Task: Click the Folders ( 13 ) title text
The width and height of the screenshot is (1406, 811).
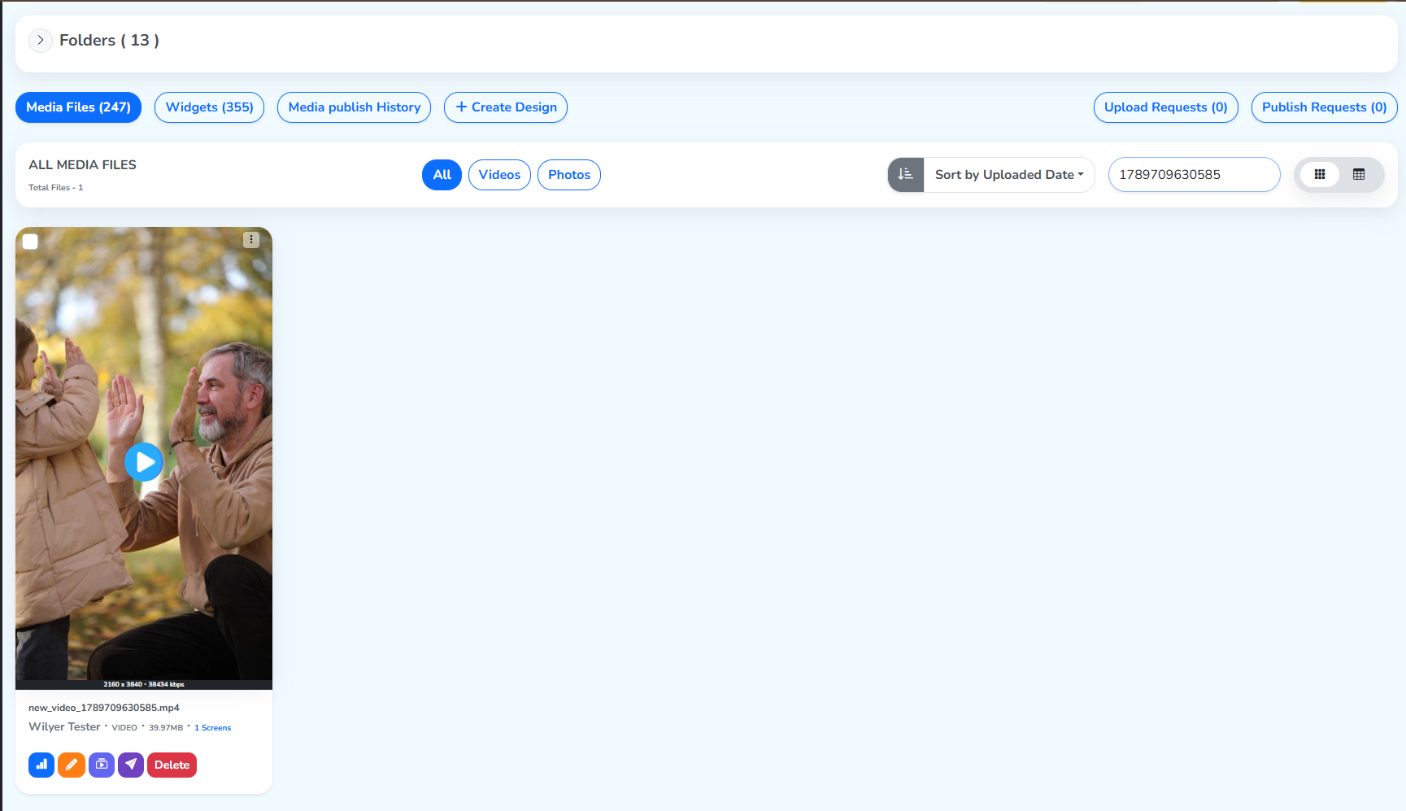Action: point(109,40)
